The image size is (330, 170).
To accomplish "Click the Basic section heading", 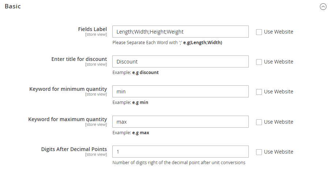I will pos(13,7).
